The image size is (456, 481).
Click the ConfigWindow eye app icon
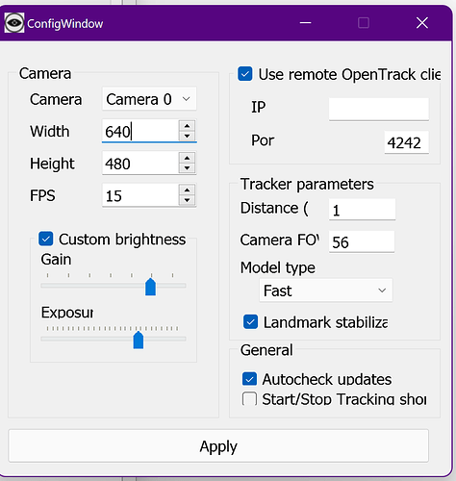tap(14, 23)
